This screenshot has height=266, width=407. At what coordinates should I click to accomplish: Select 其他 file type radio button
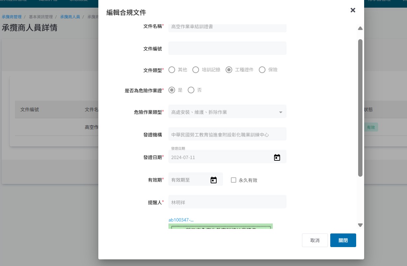[x=172, y=70]
